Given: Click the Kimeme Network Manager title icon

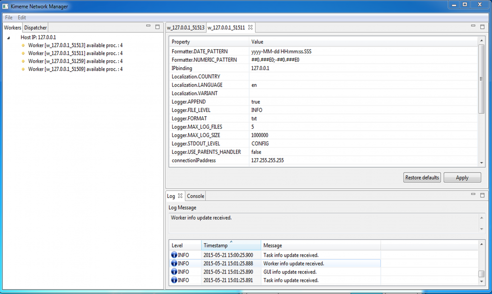Looking at the screenshot, I should point(5,6).
